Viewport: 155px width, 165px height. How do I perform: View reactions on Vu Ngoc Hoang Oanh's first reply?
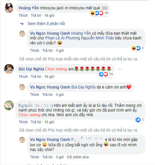[x=138, y=48]
